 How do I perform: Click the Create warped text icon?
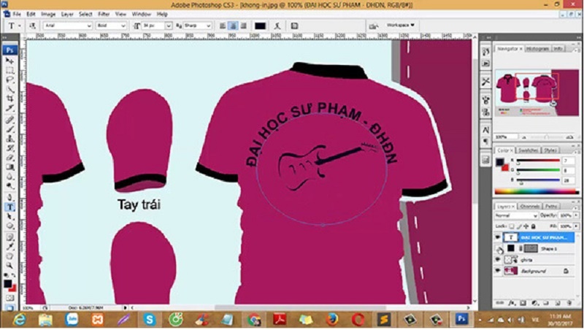click(x=277, y=26)
